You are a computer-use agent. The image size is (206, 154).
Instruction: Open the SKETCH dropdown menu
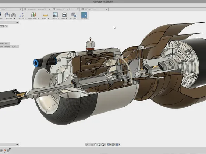coord(22,19)
